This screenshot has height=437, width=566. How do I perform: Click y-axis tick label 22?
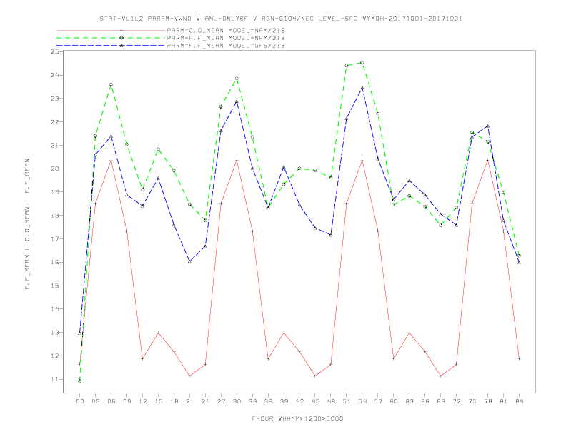(54, 122)
